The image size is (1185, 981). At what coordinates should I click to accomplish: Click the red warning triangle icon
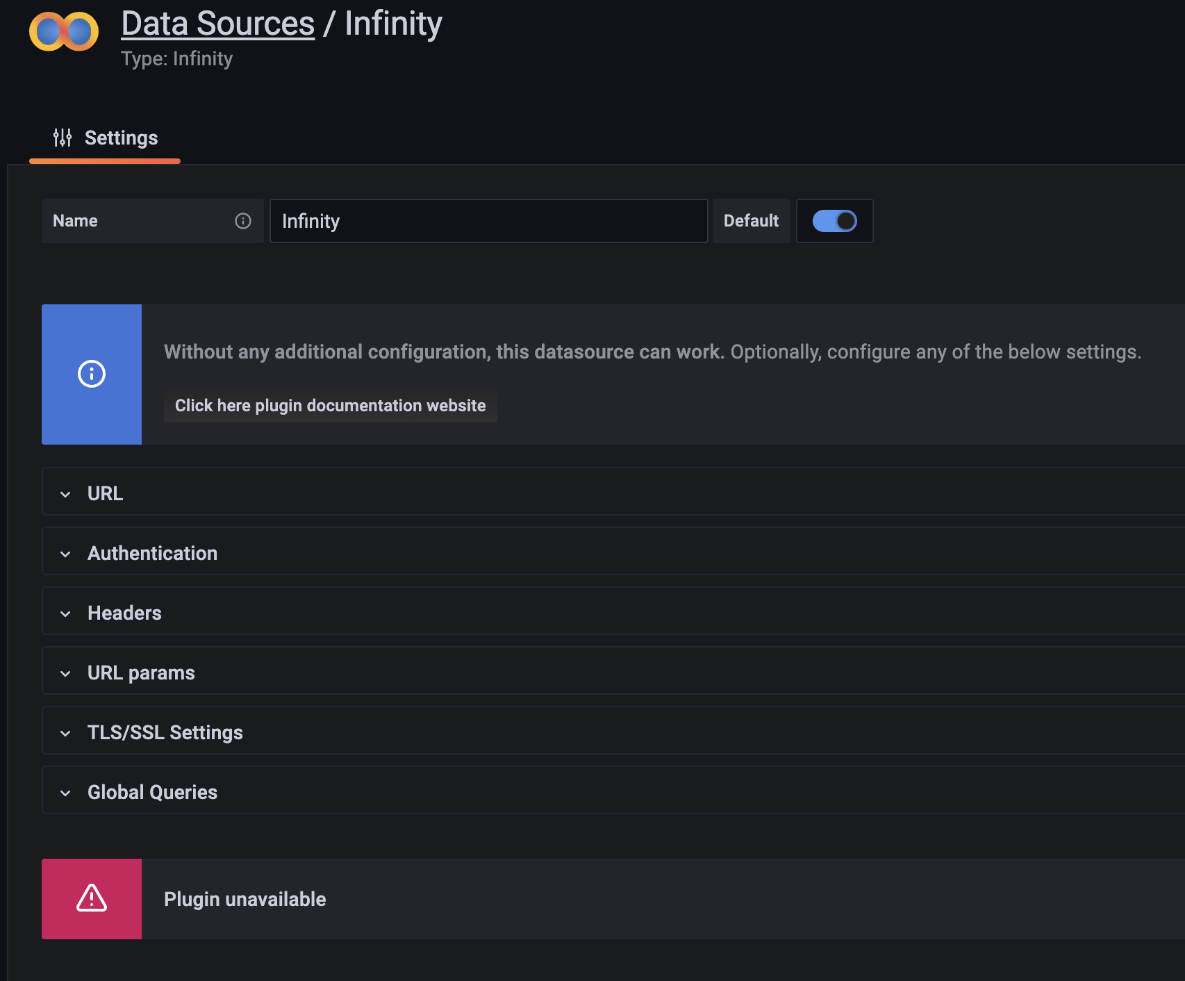tap(91, 898)
